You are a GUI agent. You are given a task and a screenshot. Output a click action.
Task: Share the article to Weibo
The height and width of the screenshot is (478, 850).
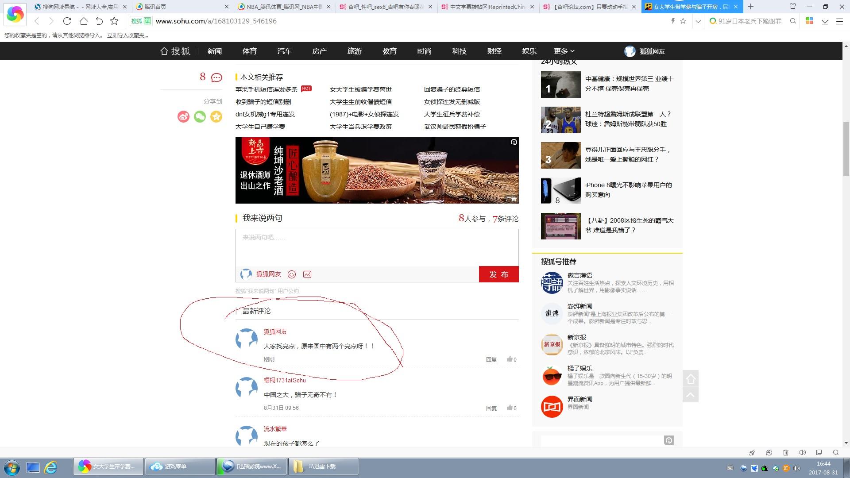pyautogui.click(x=183, y=116)
